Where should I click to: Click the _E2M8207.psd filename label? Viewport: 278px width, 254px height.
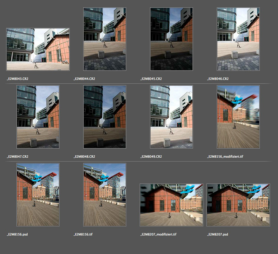pos(218,234)
